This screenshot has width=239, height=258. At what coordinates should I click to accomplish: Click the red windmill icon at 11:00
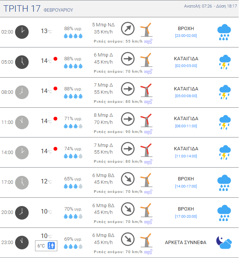[146, 119]
